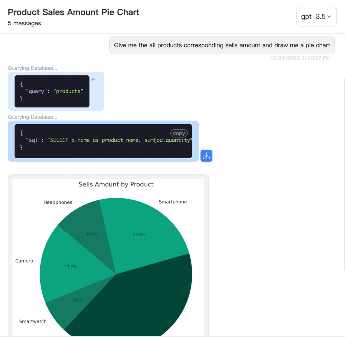Click the second Querying Database status text

click(x=32, y=117)
